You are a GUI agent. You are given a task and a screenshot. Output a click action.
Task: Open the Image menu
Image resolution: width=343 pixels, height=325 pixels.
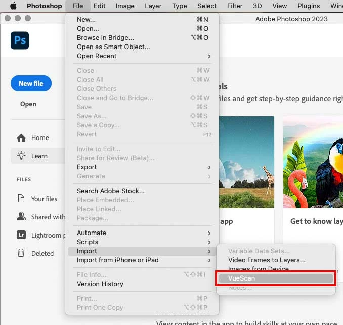pos(125,6)
